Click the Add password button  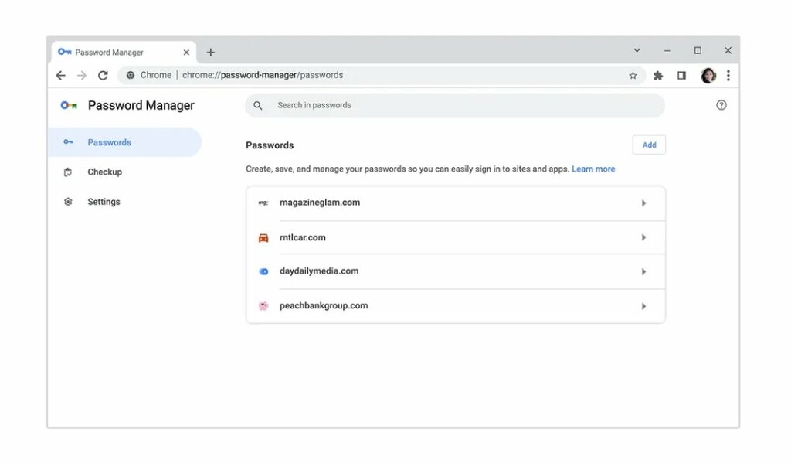pos(649,145)
